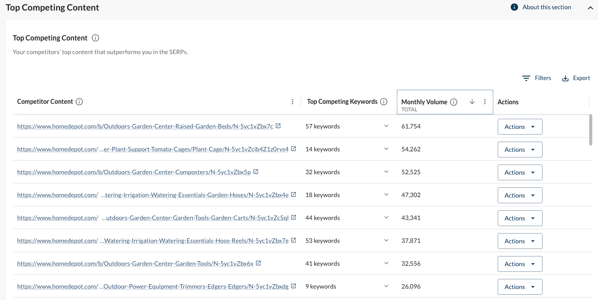Click the Monthly Volume info icon
Image resolution: width=598 pixels, height=300 pixels.
point(454,102)
